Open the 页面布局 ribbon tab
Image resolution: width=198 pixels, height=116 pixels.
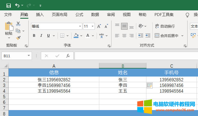[x=59, y=15]
